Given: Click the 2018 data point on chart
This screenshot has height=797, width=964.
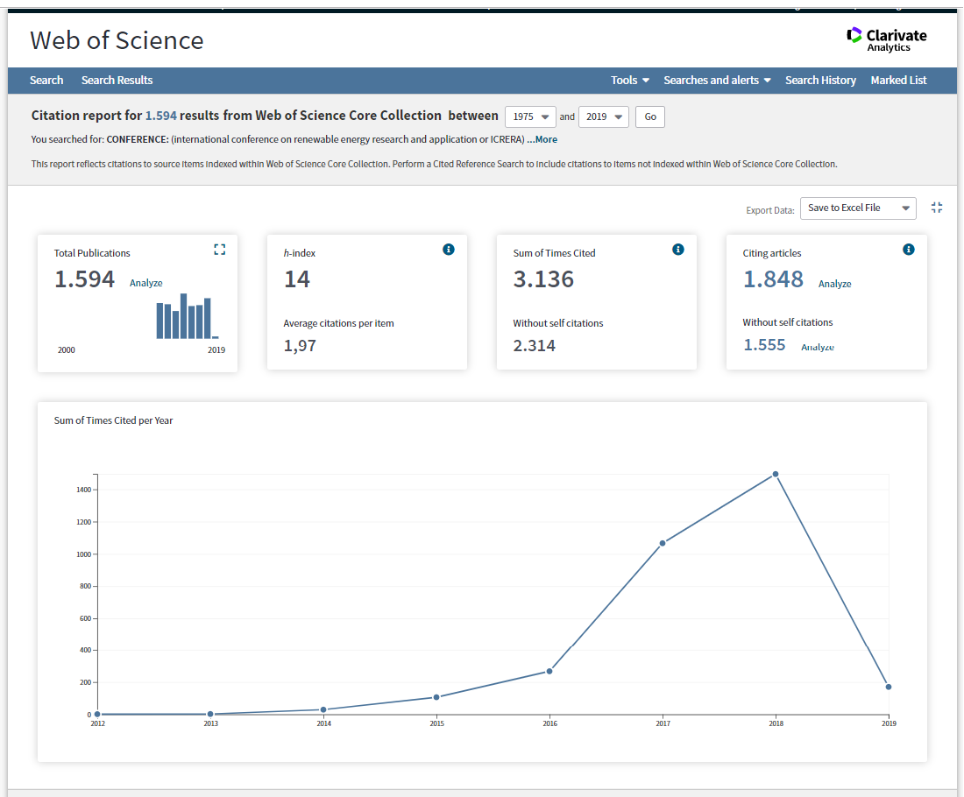Looking at the screenshot, I should tap(776, 475).
